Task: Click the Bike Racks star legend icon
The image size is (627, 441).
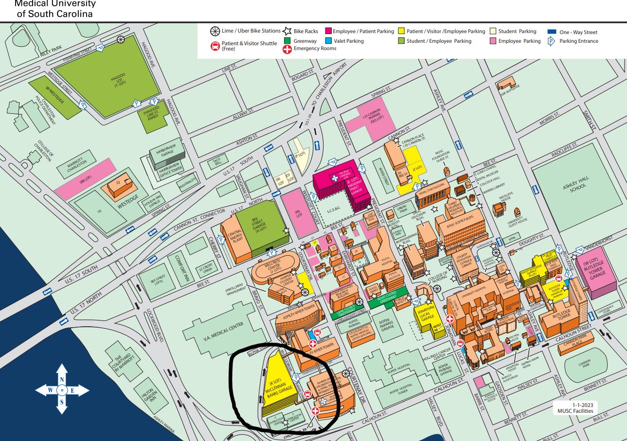Action: click(287, 31)
